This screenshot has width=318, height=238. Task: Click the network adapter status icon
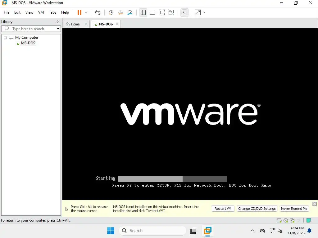[x=292, y=220]
